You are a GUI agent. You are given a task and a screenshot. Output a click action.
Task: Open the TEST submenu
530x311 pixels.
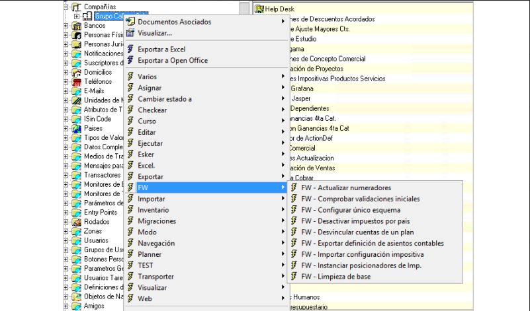click(206, 265)
